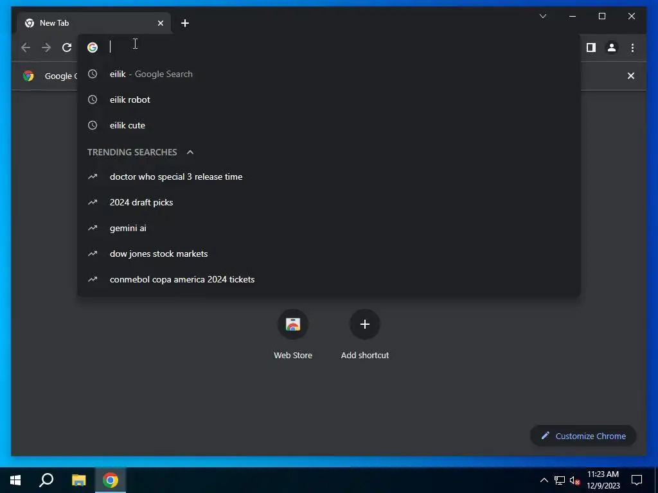Choose '2024 draft picks' trending search
Image resolution: width=658 pixels, height=493 pixels.
click(329, 202)
